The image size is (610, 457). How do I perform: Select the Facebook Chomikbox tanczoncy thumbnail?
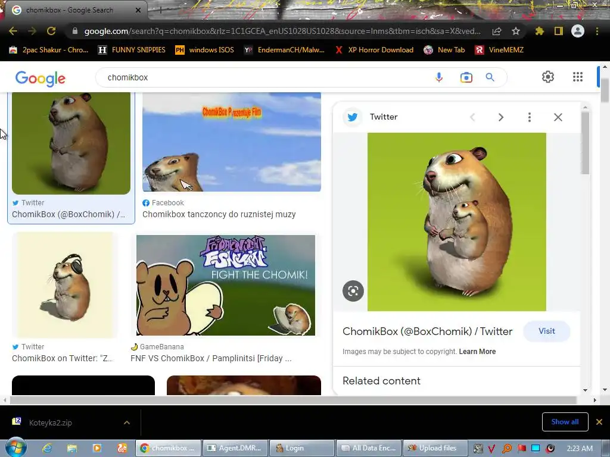(232, 142)
